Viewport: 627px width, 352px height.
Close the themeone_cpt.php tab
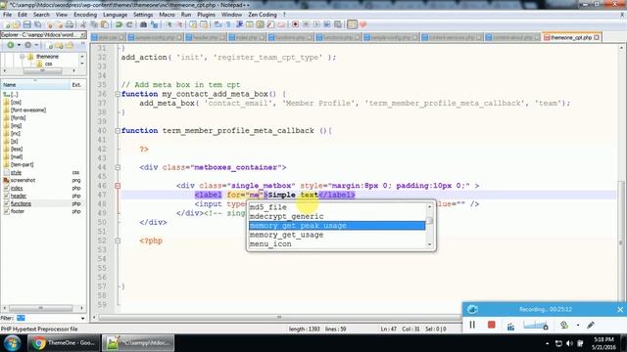(597, 37)
